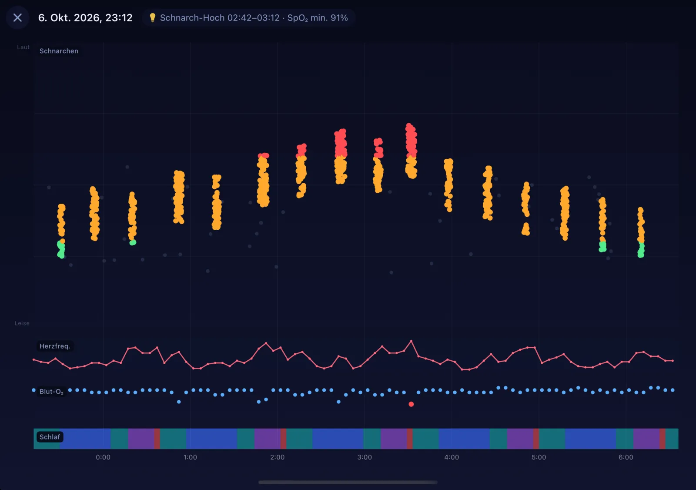
Task: Click the 3:00 time axis label
Action: coord(365,457)
